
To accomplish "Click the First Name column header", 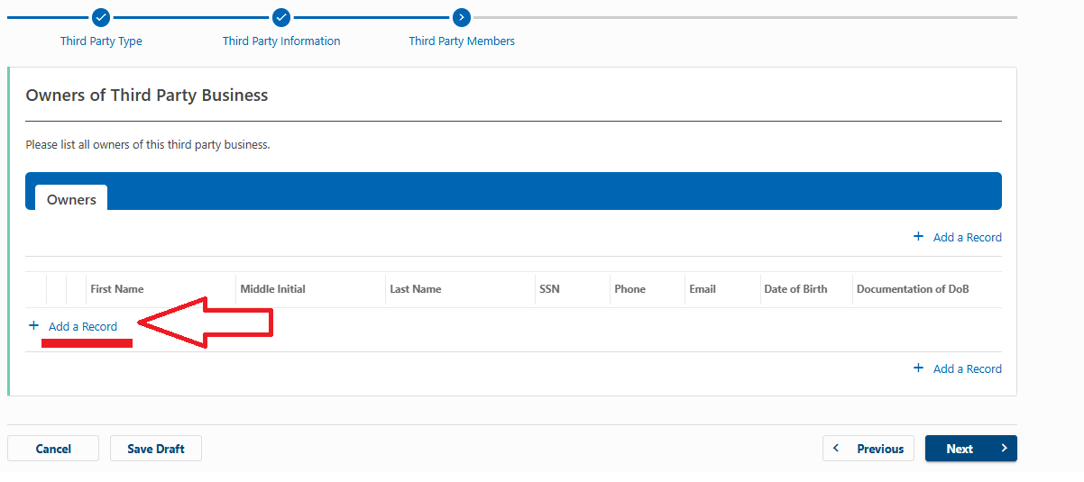I will 117,289.
